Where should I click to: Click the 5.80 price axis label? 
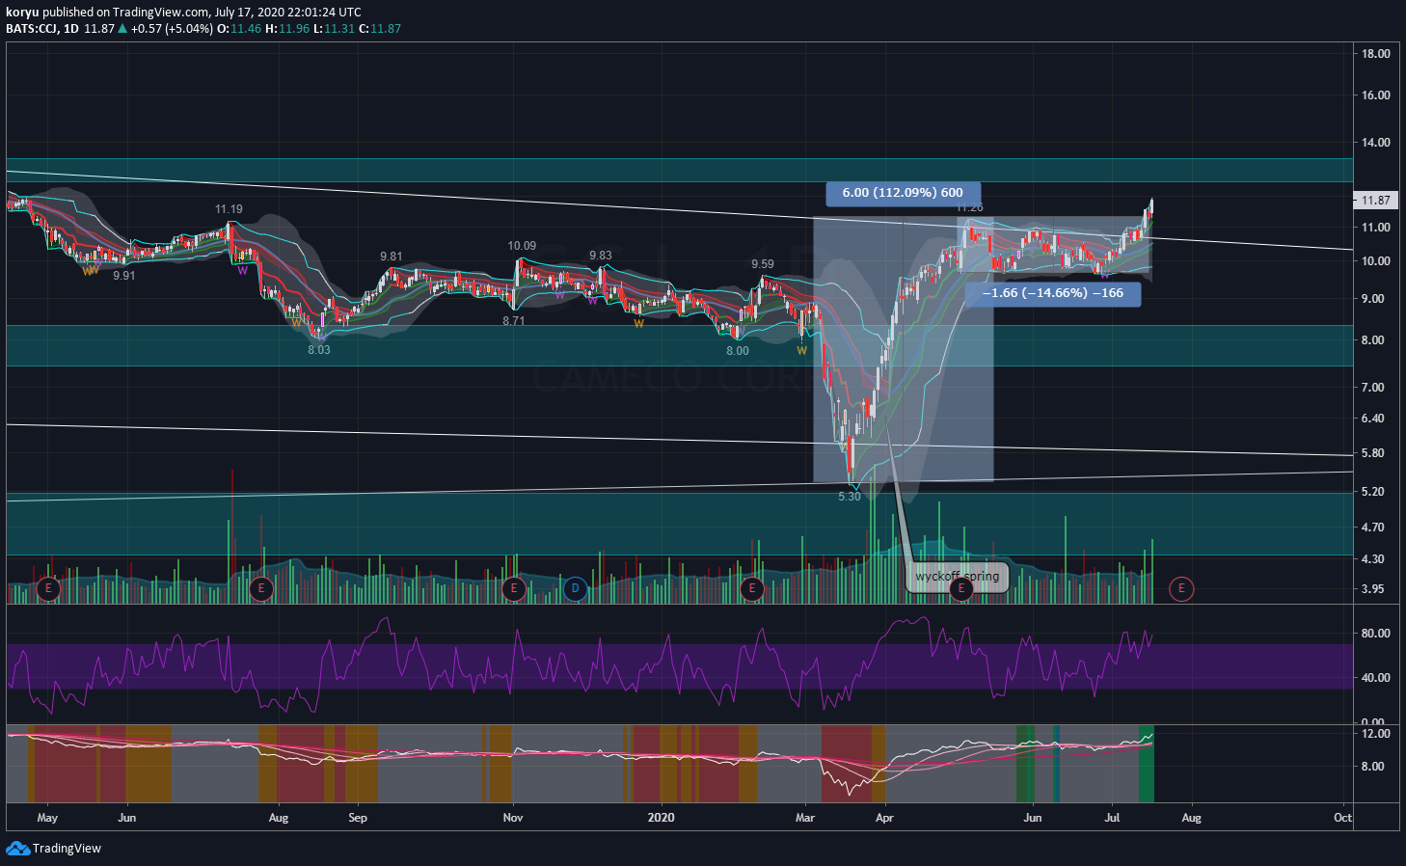[1372, 453]
